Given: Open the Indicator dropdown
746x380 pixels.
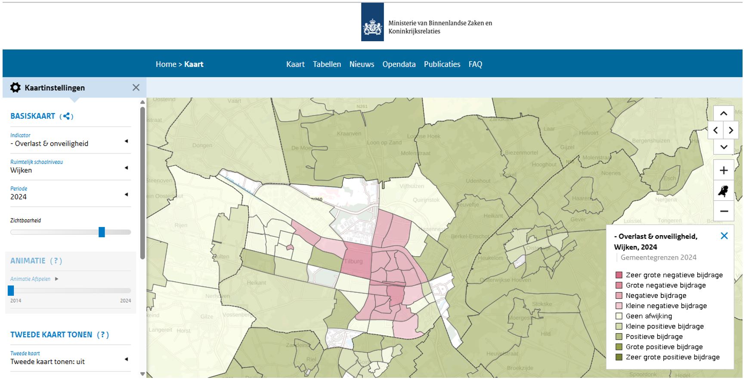Looking at the screenshot, I should (x=71, y=140).
